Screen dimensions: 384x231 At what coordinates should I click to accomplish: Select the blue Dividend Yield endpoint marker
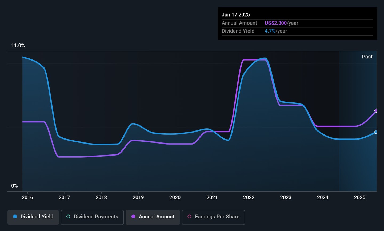[376, 132]
